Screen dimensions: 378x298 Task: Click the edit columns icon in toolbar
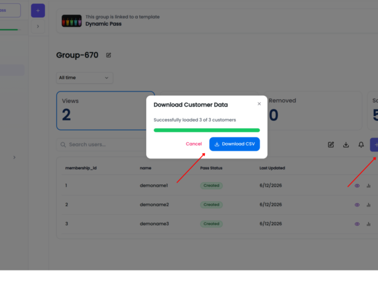pos(331,144)
